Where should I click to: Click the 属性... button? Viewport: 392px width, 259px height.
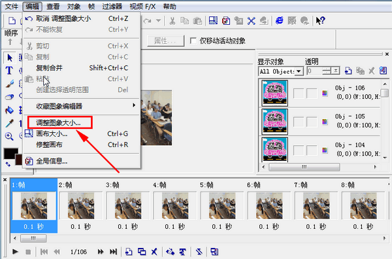pyautogui.click(x=165, y=41)
